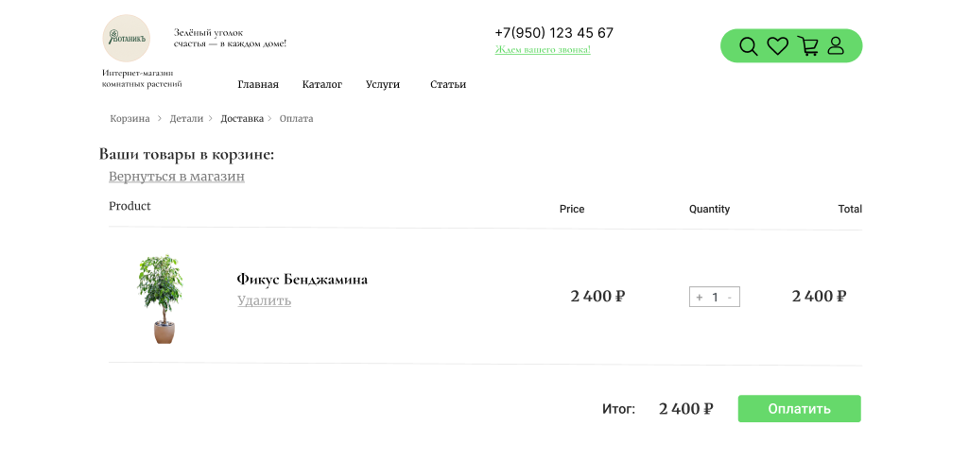This screenshot has height=461, width=969.
Task: Open the Статьи menu item
Action: coord(448,84)
